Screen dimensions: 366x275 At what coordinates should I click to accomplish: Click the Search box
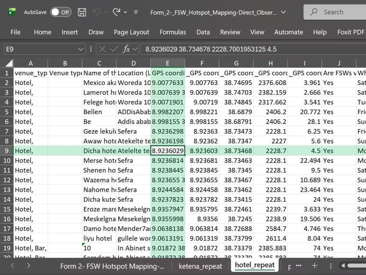[x=335, y=12]
